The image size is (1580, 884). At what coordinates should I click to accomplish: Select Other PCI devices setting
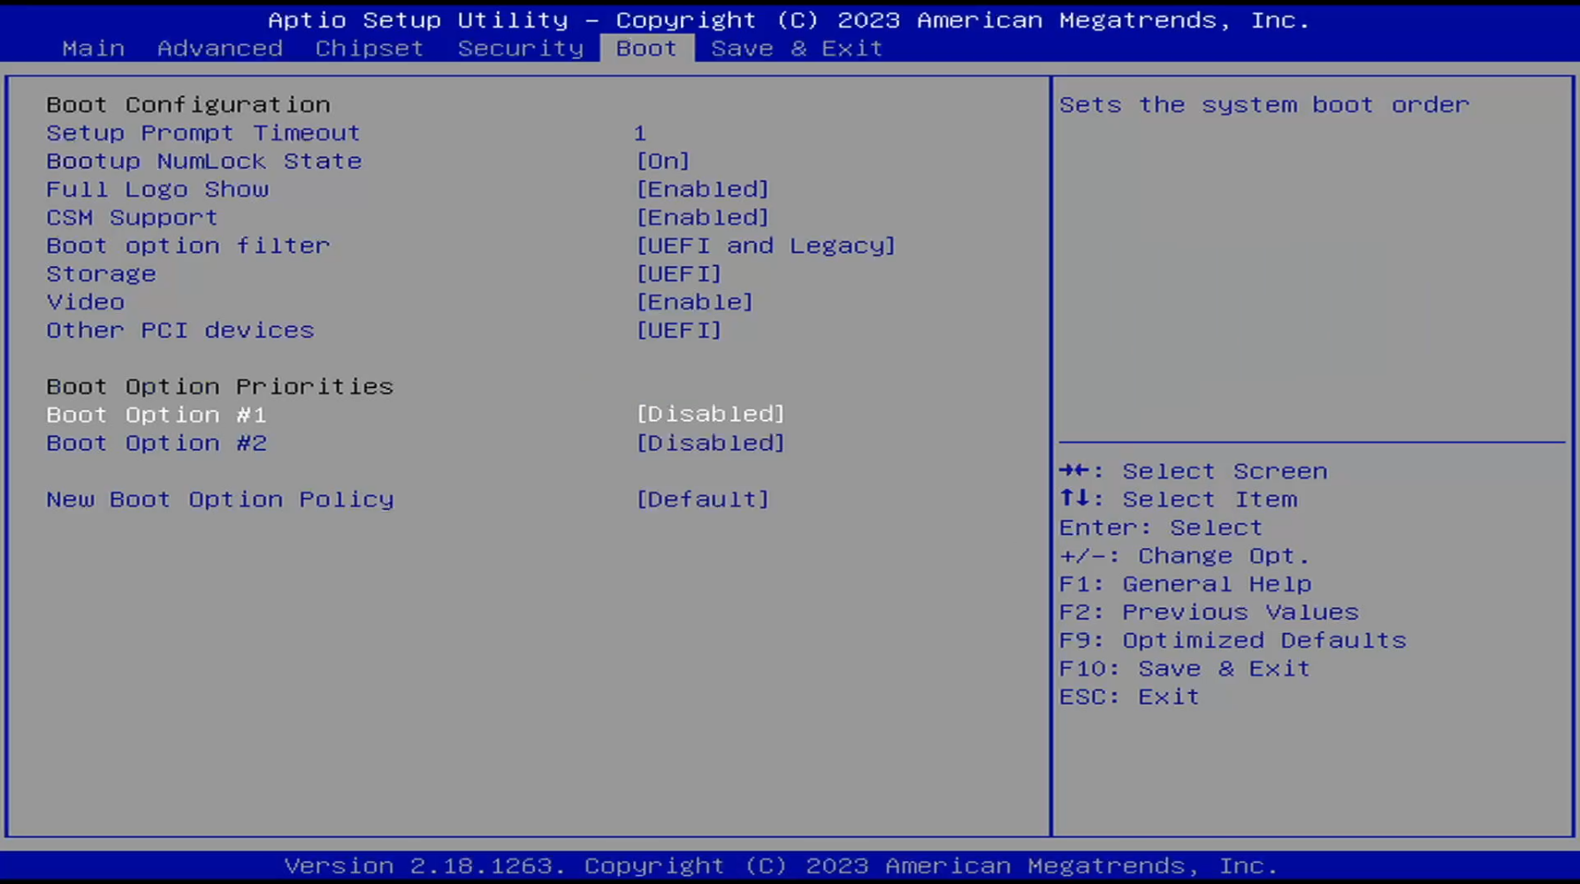tap(180, 331)
